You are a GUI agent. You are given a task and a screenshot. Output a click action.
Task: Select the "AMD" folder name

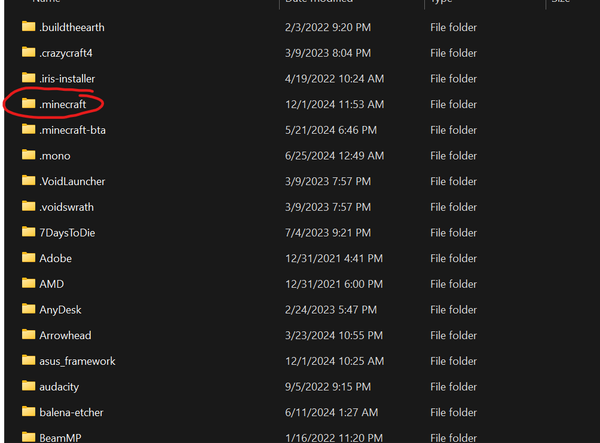(x=51, y=284)
